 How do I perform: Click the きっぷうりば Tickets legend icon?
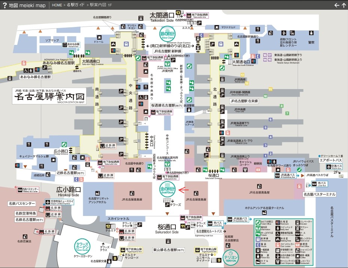pyautogui.click(x=258, y=234)
